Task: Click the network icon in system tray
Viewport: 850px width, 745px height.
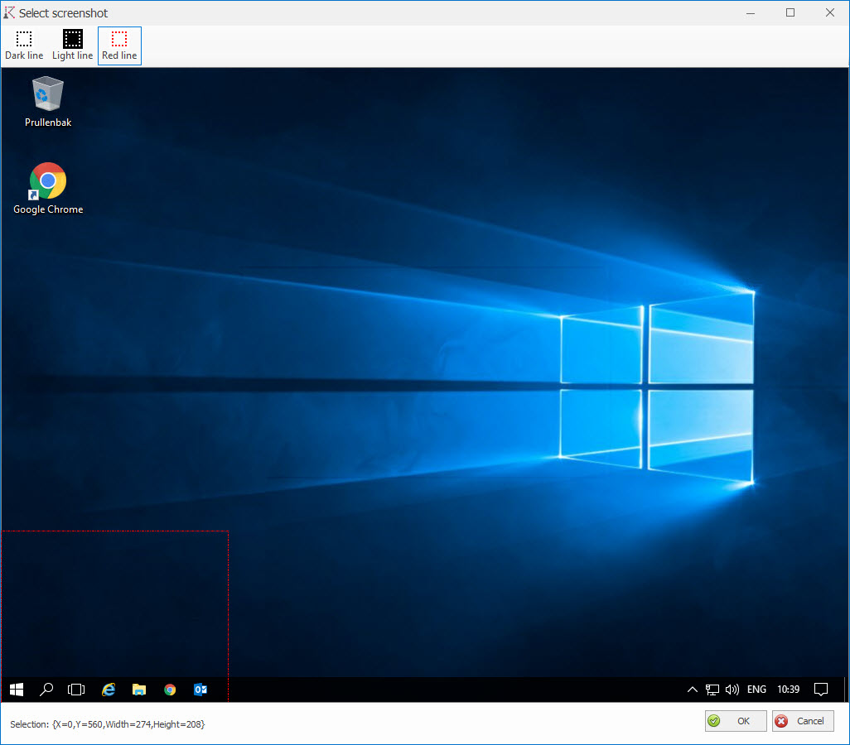Action: [712, 690]
